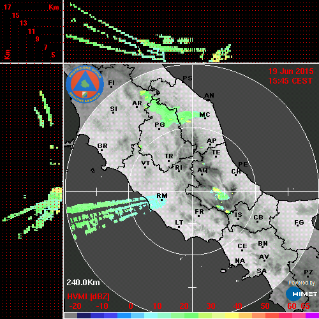Select the RM city label
This screenshot has width=319, height=319.
(162, 196)
